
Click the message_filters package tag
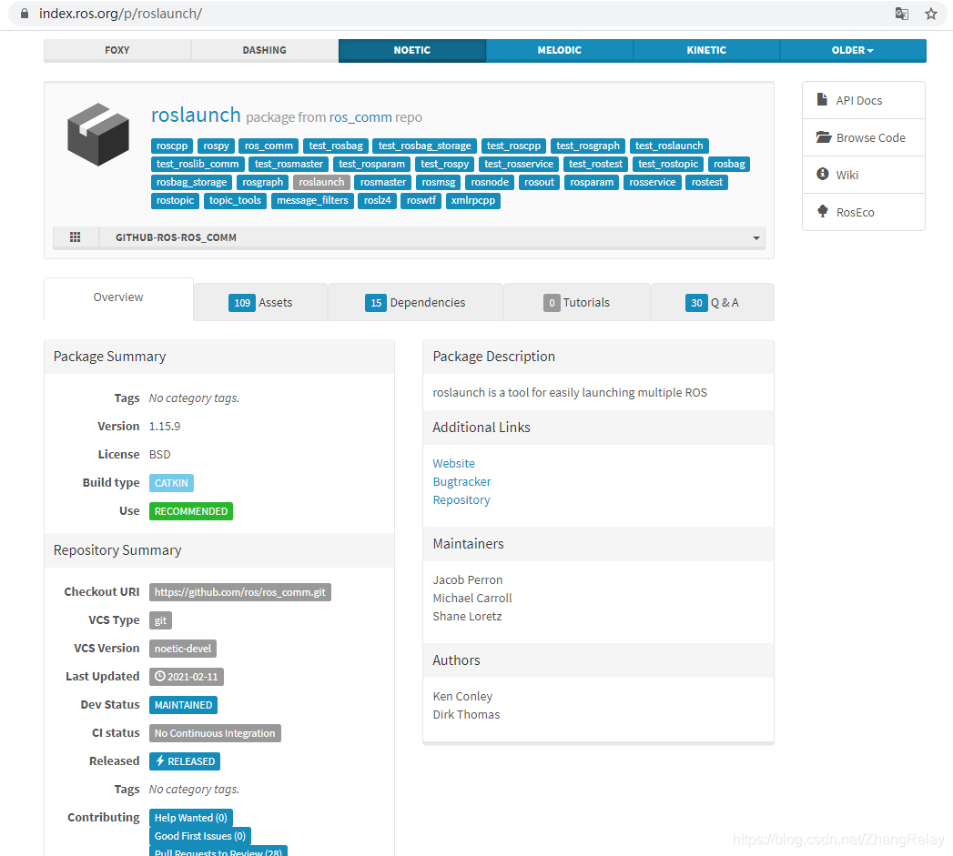pos(312,200)
